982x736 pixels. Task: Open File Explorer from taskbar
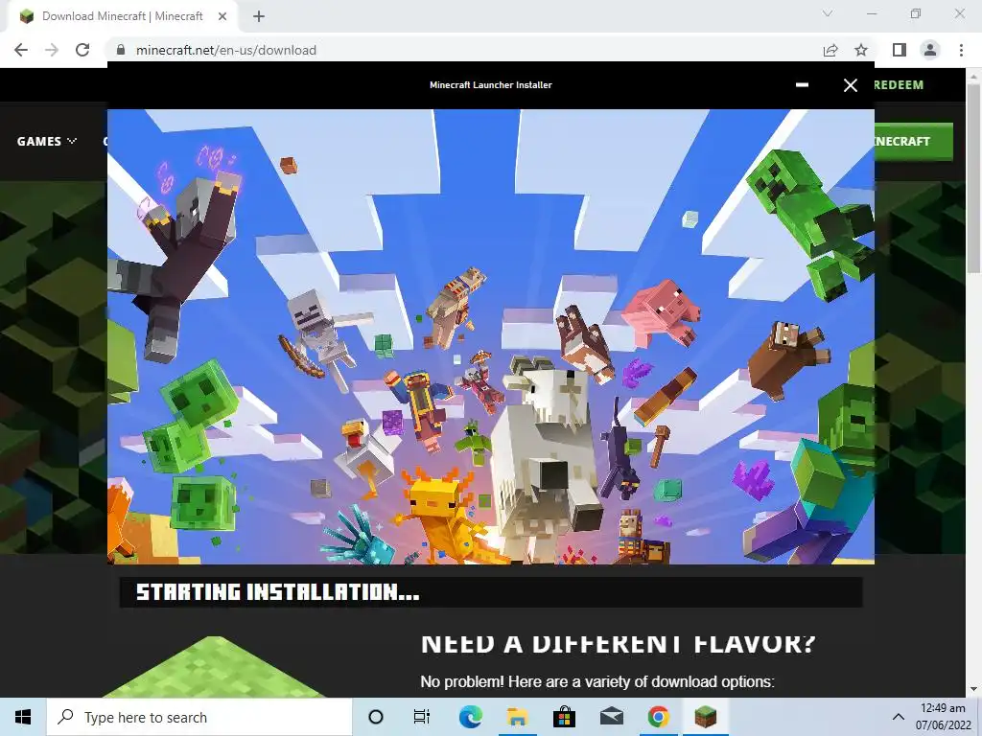[517, 717]
